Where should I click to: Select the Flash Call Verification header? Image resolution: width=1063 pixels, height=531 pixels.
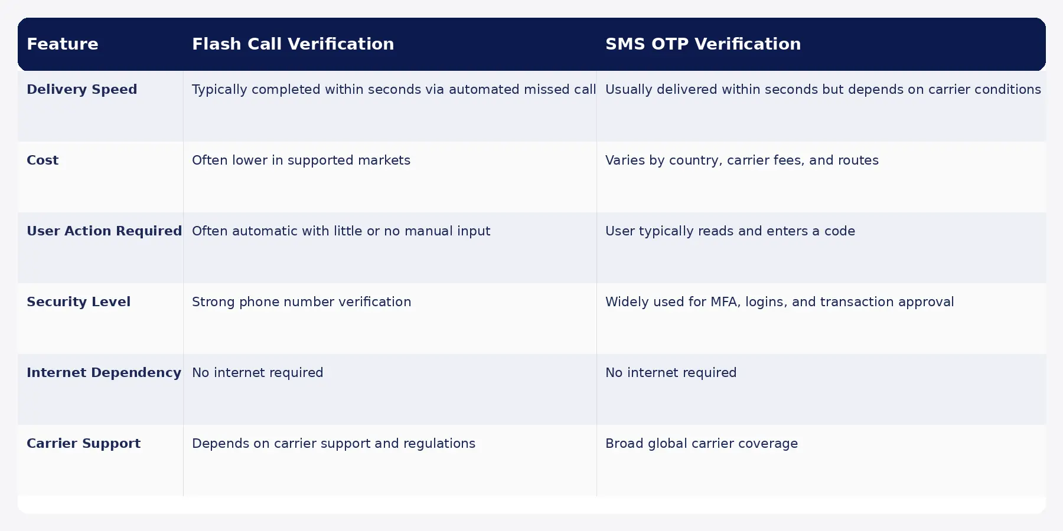pos(293,44)
